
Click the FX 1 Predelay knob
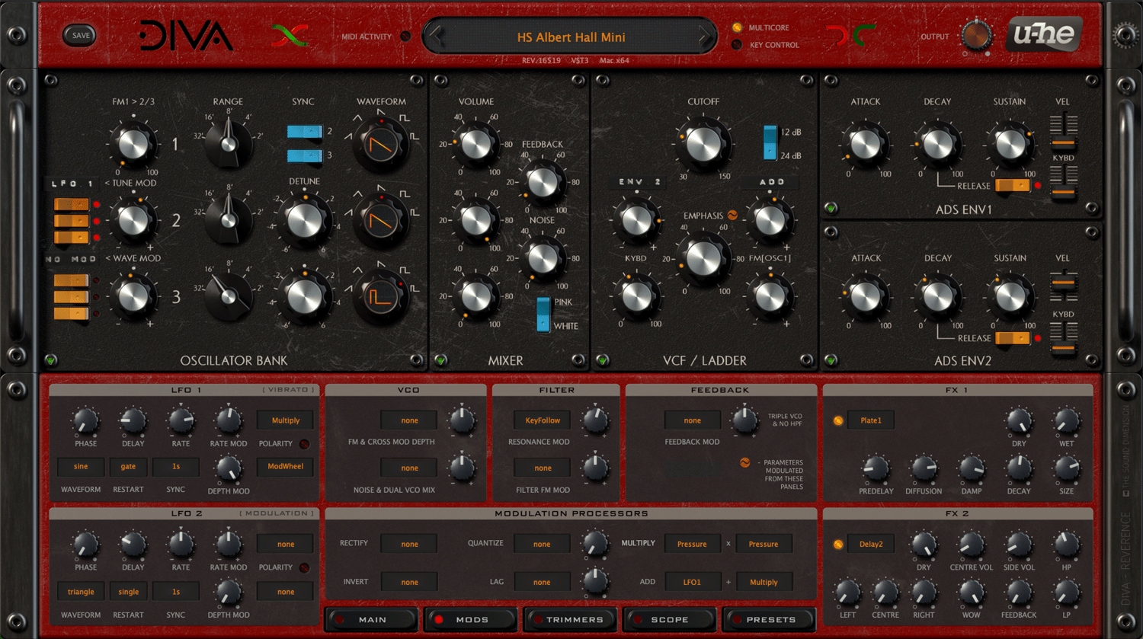(x=876, y=468)
